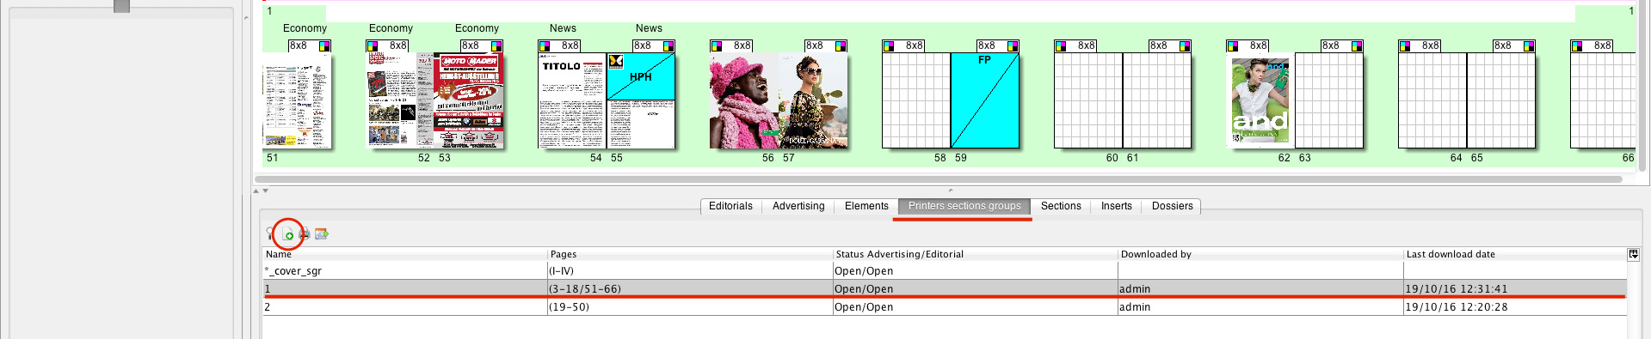Click the color indicator icon above page 62
Screen dimensions: 1651x339
[x=1233, y=45]
